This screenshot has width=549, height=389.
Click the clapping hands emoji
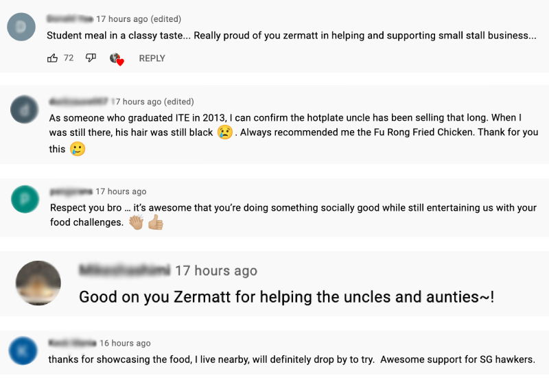[x=136, y=222]
